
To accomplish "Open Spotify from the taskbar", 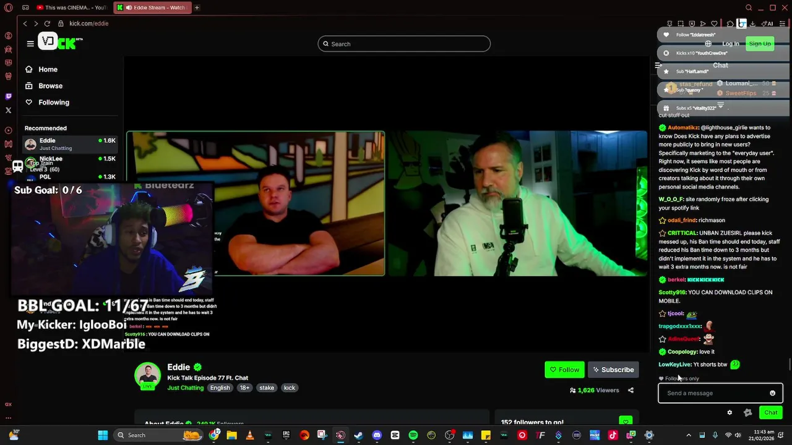I will click(413, 435).
